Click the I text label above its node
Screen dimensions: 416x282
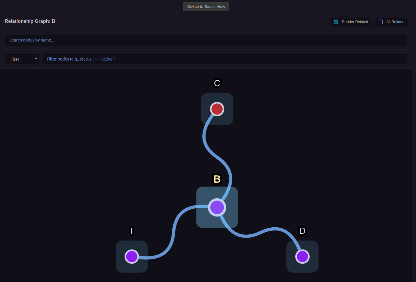[132, 231]
